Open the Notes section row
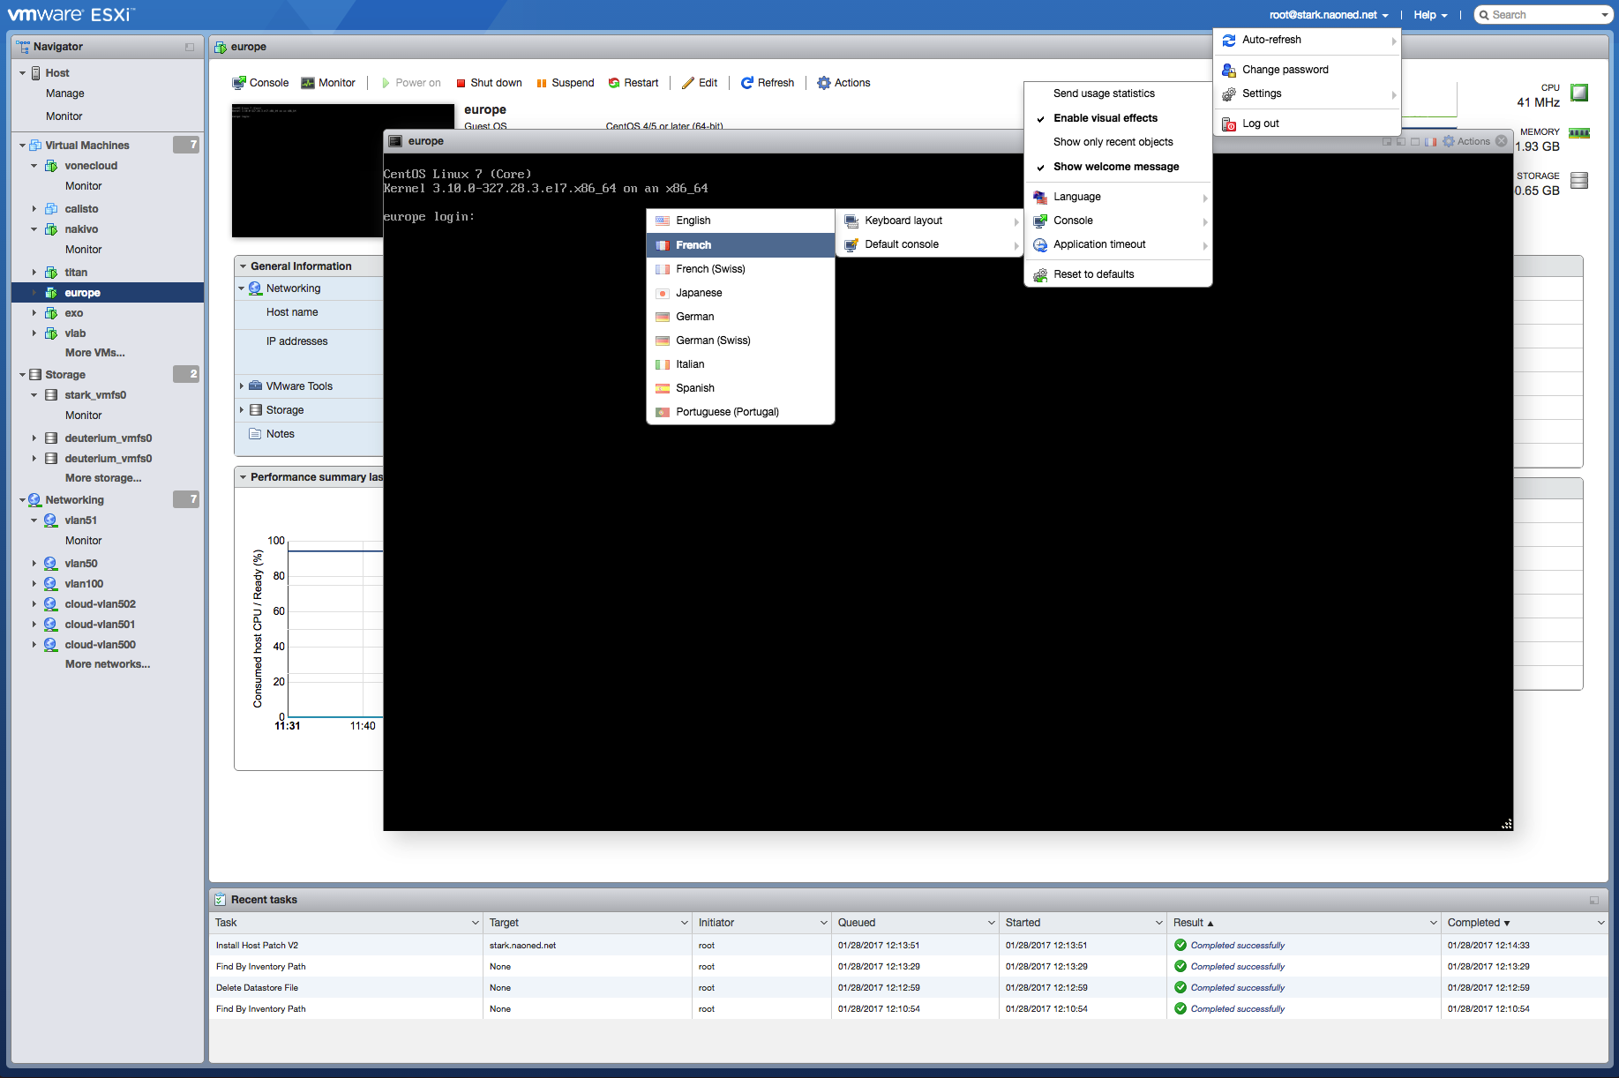1619x1078 pixels. pyautogui.click(x=309, y=434)
